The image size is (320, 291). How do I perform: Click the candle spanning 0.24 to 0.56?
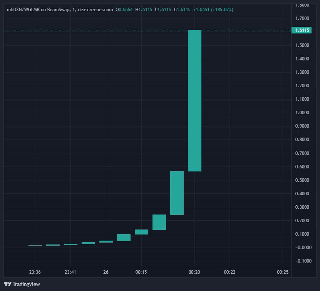[177, 193]
